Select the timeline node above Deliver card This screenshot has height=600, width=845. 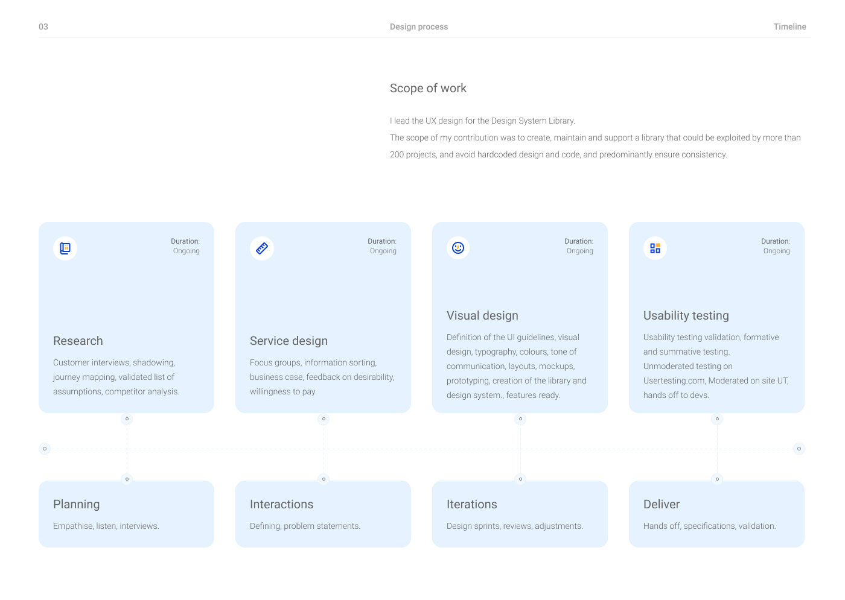pyautogui.click(x=717, y=479)
